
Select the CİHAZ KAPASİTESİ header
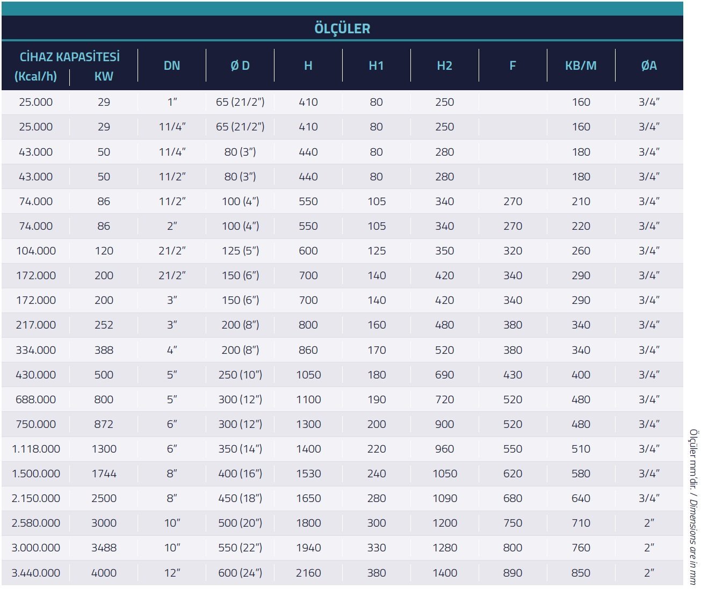coord(69,57)
